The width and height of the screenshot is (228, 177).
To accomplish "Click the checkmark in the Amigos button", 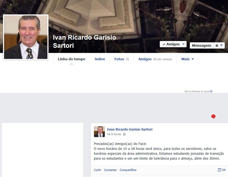I will pyautogui.click(x=164, y=44).
